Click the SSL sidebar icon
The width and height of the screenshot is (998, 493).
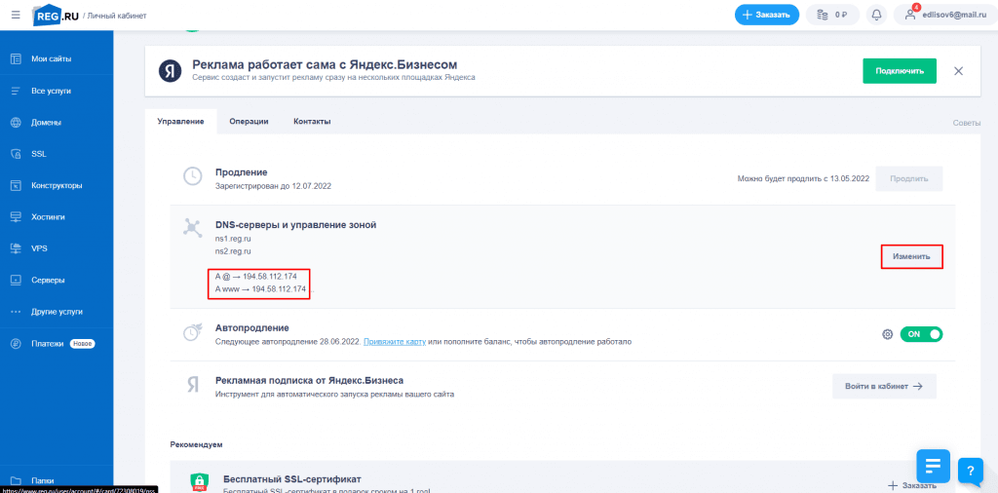coord(17,154)
